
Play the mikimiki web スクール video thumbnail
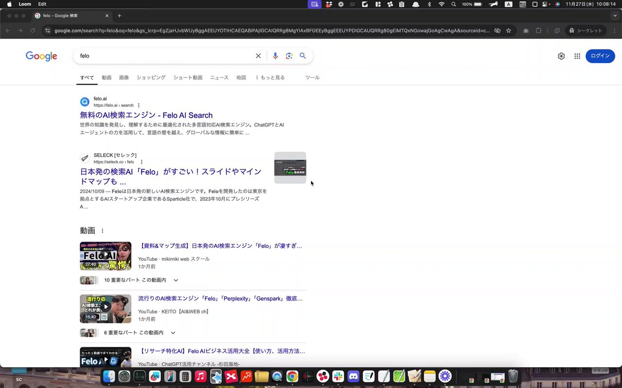105,256
